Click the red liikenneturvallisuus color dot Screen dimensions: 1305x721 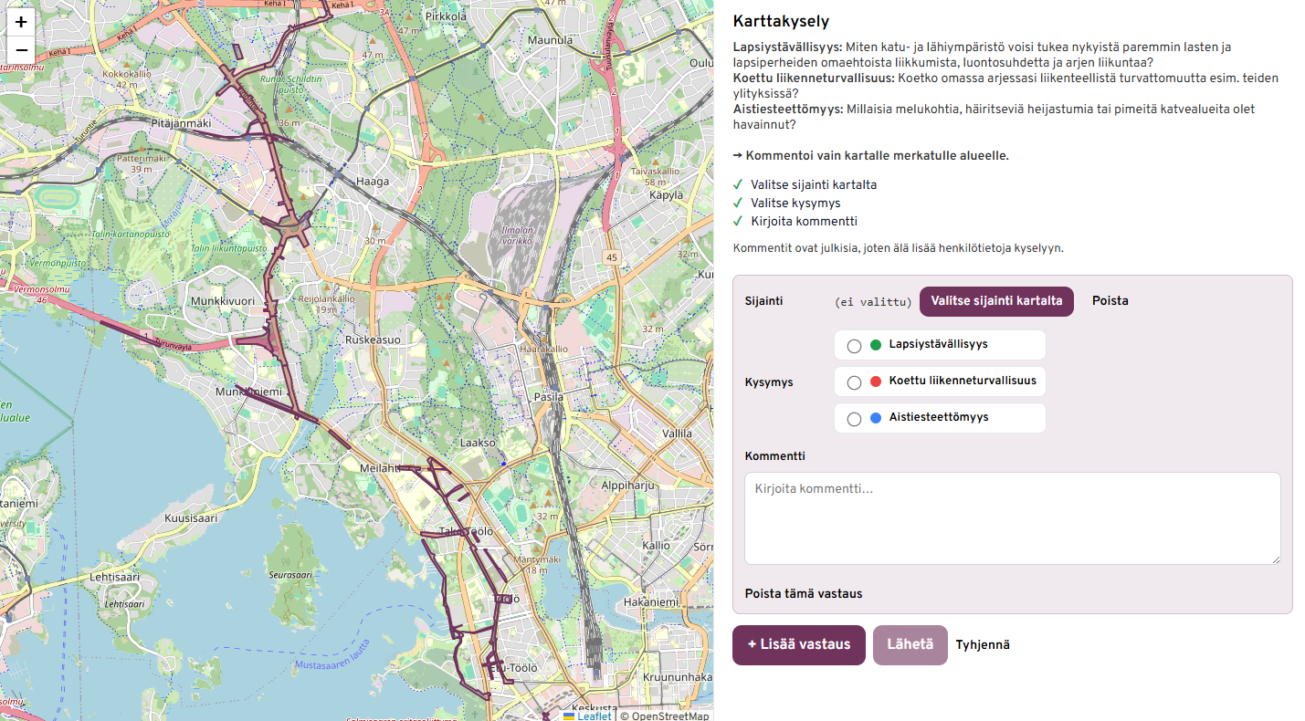coord(876,381)
